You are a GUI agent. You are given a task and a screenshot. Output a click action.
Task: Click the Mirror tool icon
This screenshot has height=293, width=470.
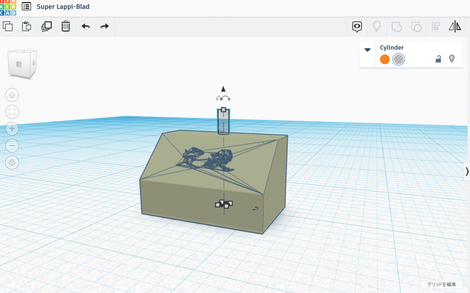click(455, 26)
